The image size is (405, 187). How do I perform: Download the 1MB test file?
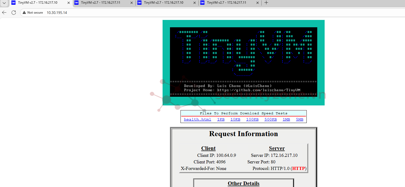(286, 120)
